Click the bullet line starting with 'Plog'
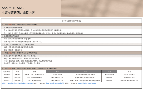The height and width of the screenshot is (90, 143). (21, 59)
